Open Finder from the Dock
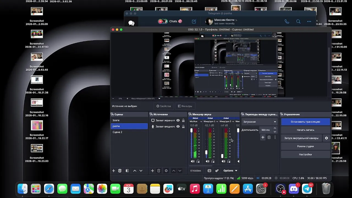Viewport: 352px width, 198px height. [23, 189]
